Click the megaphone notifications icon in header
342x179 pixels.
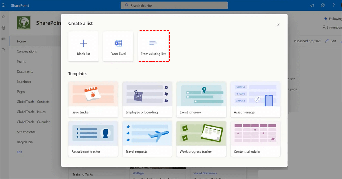(x=312, y=5)
